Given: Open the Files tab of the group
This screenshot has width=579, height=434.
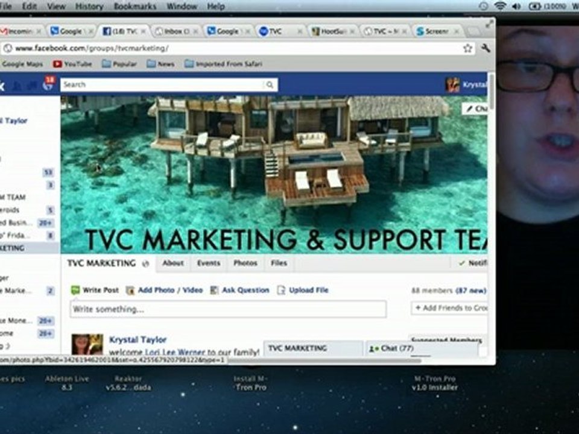Looking at the screenshot, I should [x=279, y=263].
